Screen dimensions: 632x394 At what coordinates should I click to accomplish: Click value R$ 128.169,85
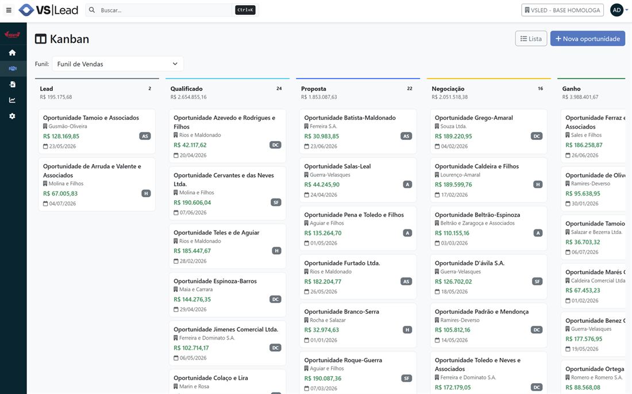click(x=61, y=136)
